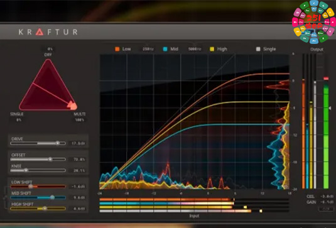Click the peak marker on the white Input meter
The image size is (336, 228).
(261, 211)
